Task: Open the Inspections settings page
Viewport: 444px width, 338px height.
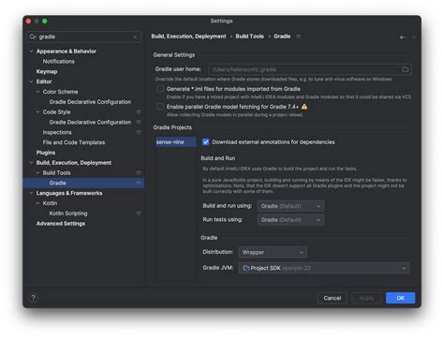Action: pyautogui.click(x=57, y=132)
